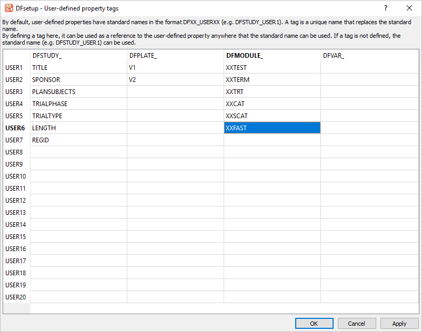Select the USER1 row header
The width and height of the screenshot is (422, 332).
point(16,68)
